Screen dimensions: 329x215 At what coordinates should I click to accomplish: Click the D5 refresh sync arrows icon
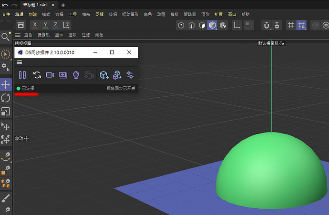coord(37,75)
